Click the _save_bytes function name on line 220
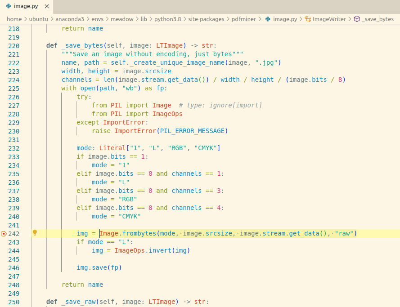This screenshot has width=400, height=307. coord(82,45)
